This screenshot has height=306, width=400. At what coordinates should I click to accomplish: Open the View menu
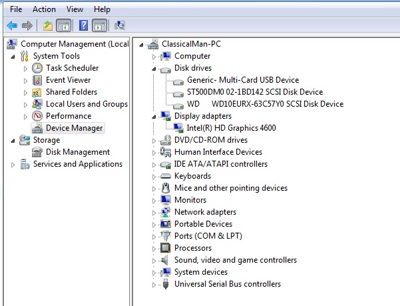[x=75, y=9]
